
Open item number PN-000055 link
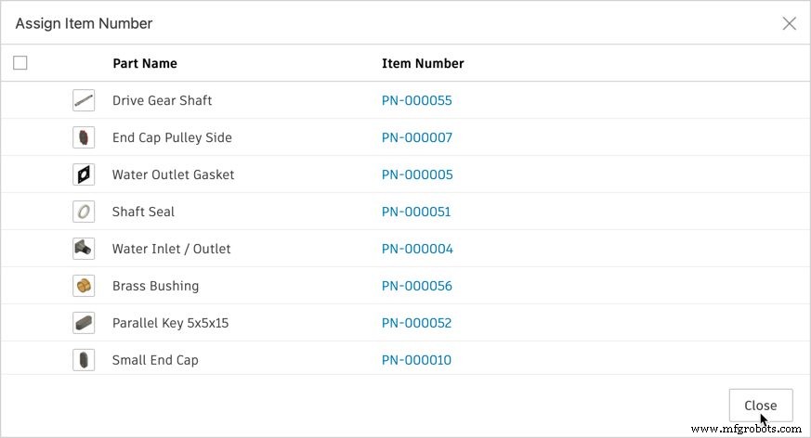click(417, 100)
